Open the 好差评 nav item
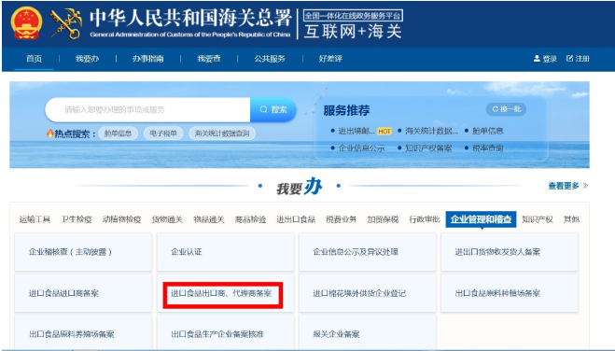The image size is (615, 351). pos(330,59)
